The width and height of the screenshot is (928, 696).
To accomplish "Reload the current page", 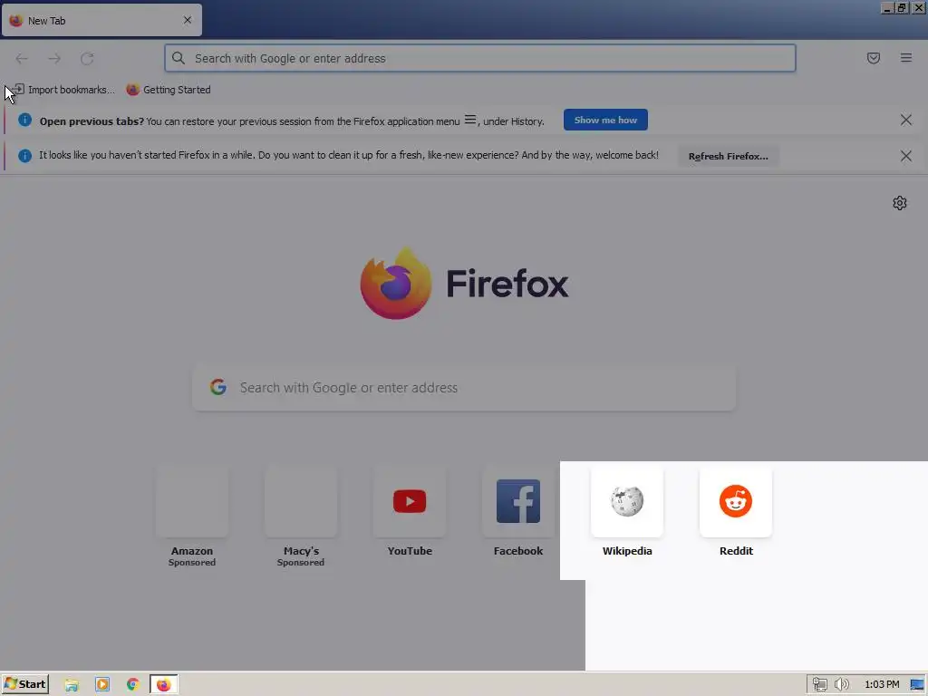I will 87,59.
